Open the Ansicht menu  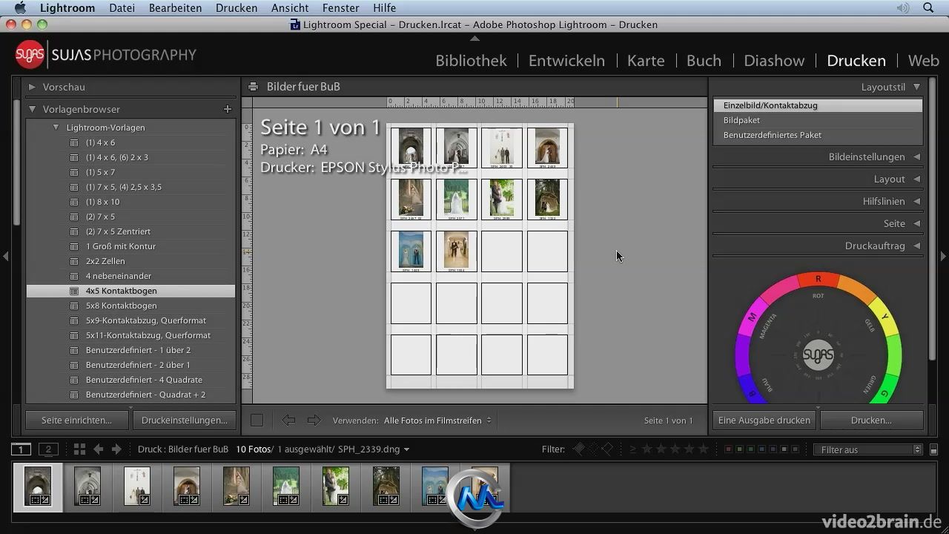(290, 7)
